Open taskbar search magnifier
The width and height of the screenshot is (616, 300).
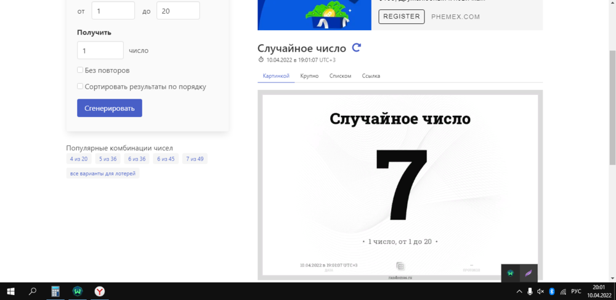(x=33, y=291)
